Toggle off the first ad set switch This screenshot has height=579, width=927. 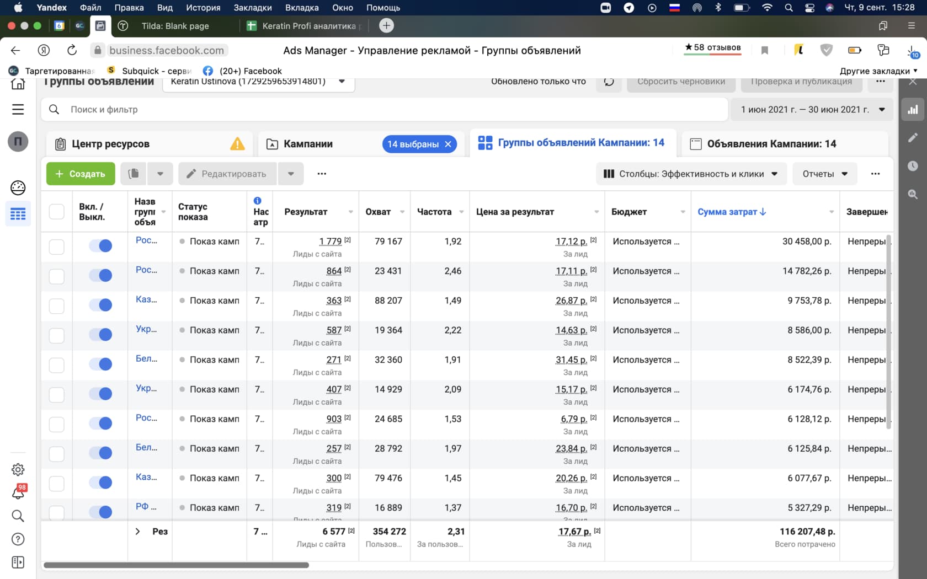[x=100, y=246]
